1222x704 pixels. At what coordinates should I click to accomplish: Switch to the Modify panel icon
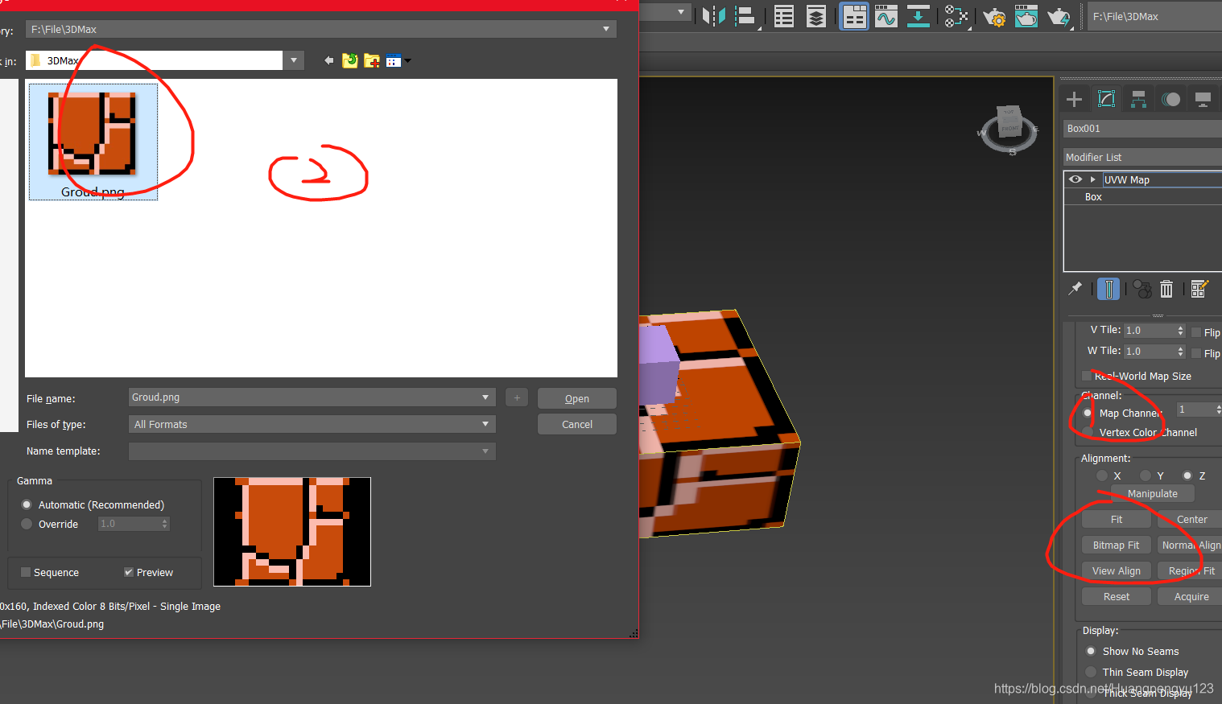pos(1107,99)
